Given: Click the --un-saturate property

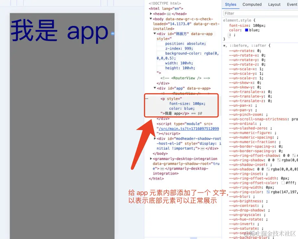Looking at the screenshot, I should click(x=244, y=229).
